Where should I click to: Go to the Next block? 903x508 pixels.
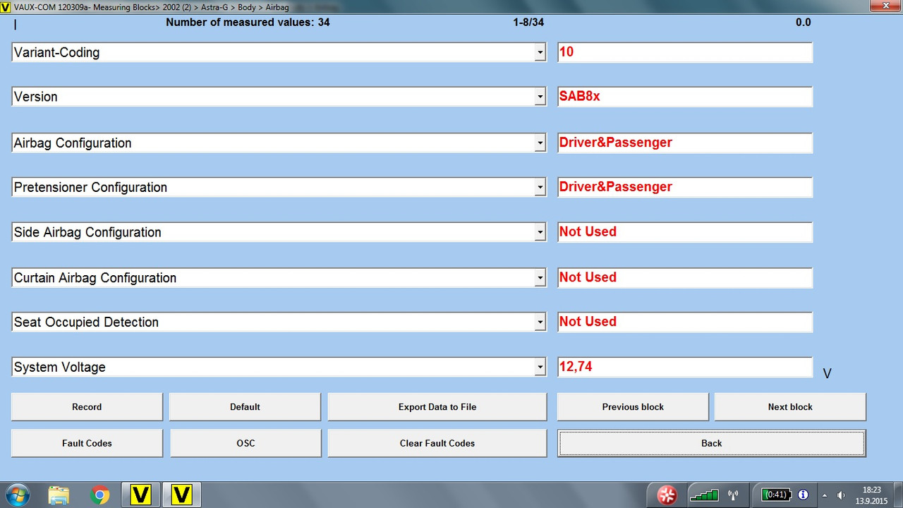pyautogui.click(x=790, y=407)
